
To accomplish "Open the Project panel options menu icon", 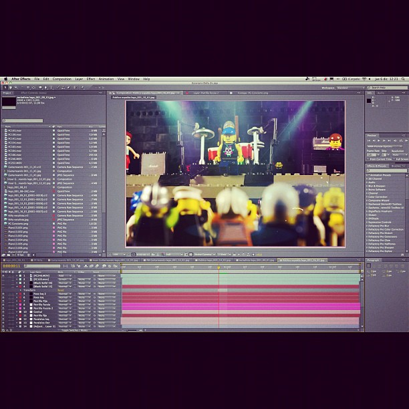I will pos(100,93).
